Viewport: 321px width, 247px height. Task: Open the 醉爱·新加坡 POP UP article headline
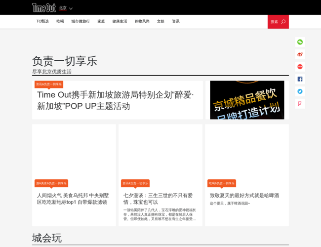pos(116,100)
